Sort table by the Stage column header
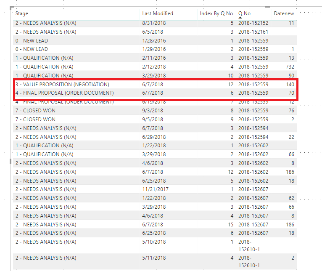 pyautogui.click(x=22, y=13)
